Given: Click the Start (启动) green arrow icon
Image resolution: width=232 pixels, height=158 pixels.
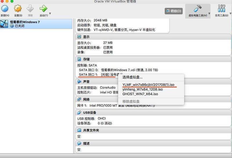Looking at the screenshot, I should pyautogui.click(x=43, y=9).
